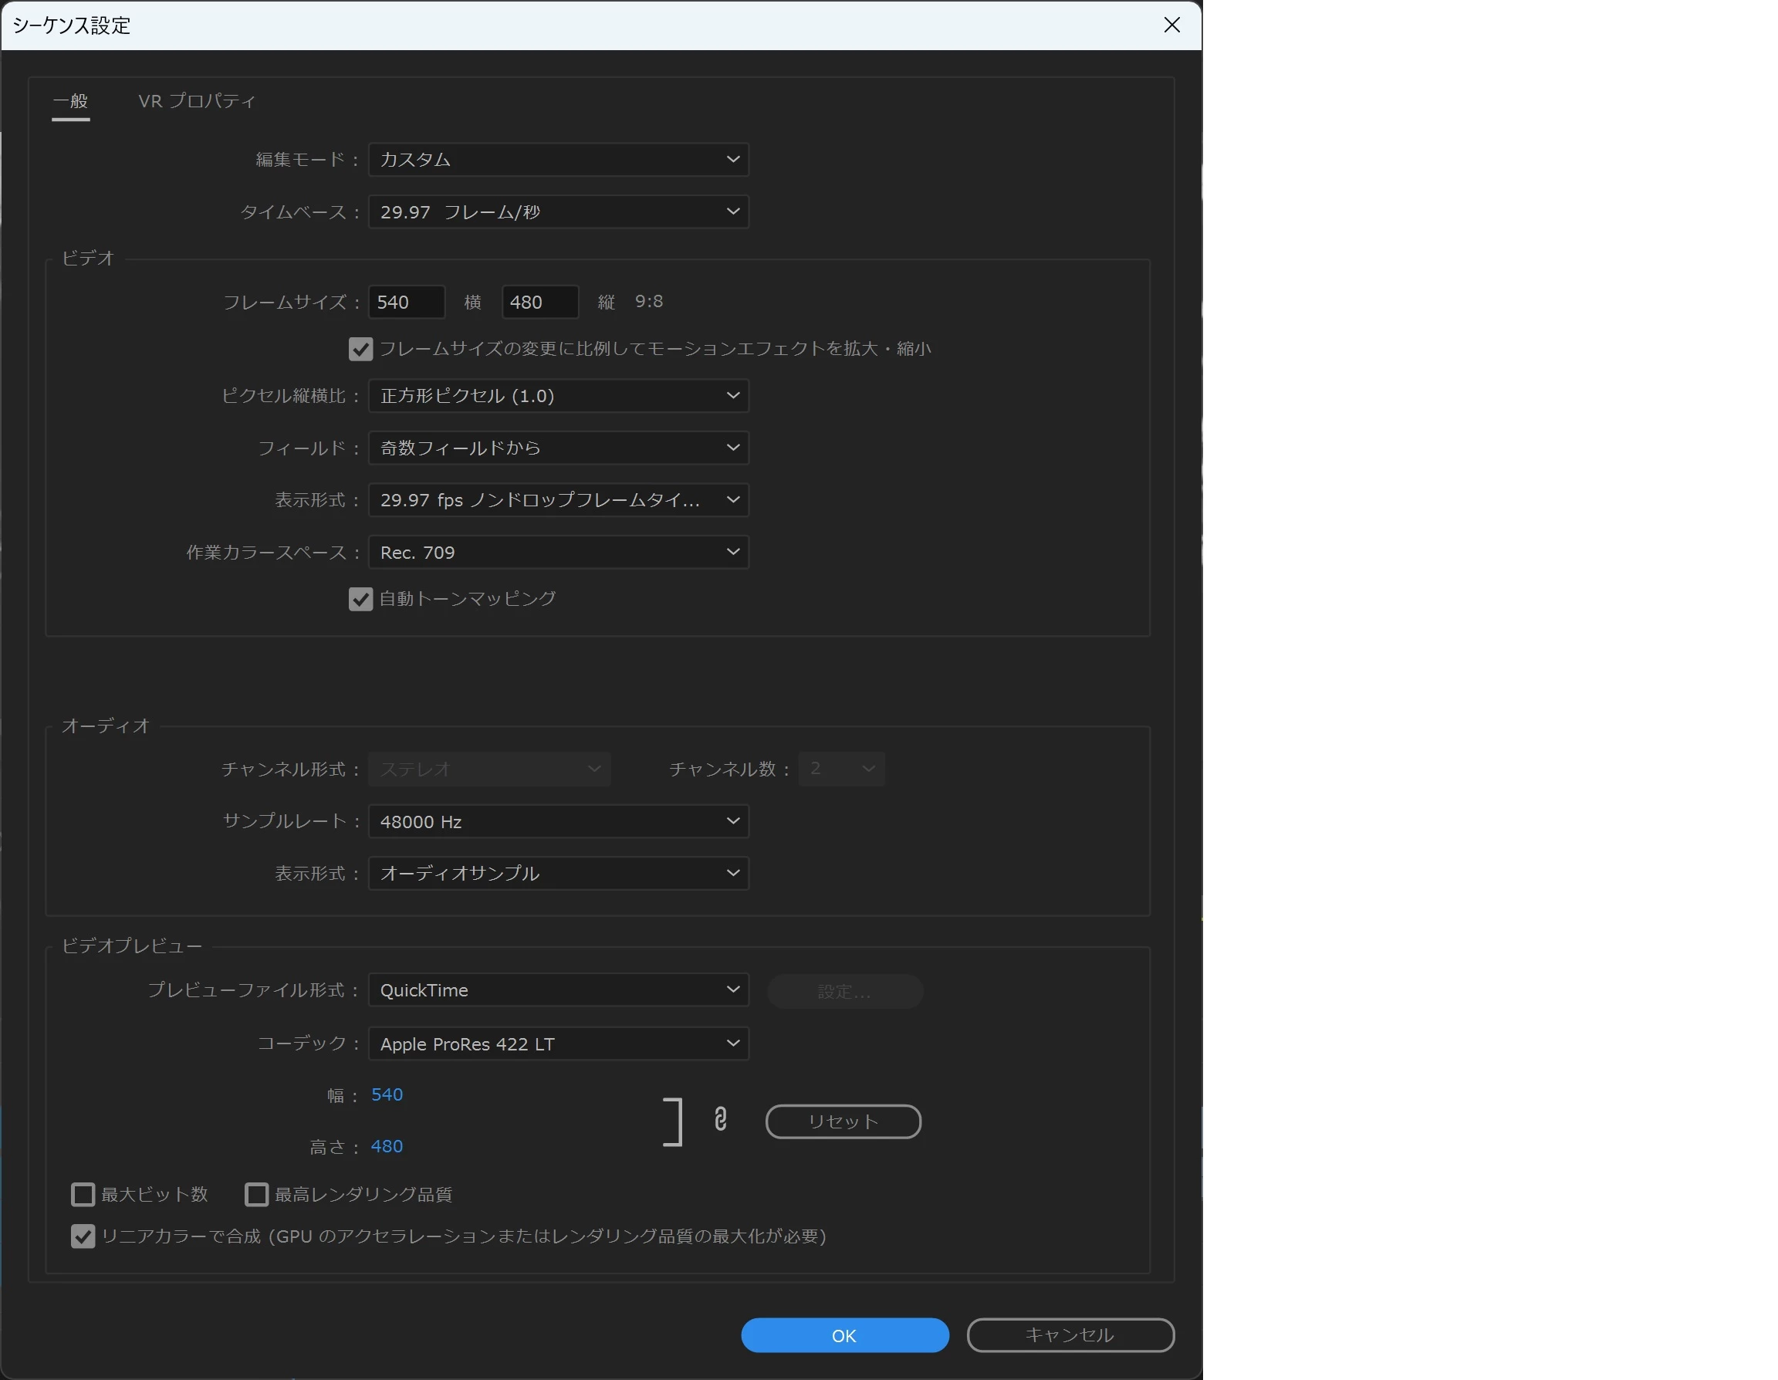
Task: Open the コーデック Apple ProRes dropdown
Action: tap(559, 1043)
